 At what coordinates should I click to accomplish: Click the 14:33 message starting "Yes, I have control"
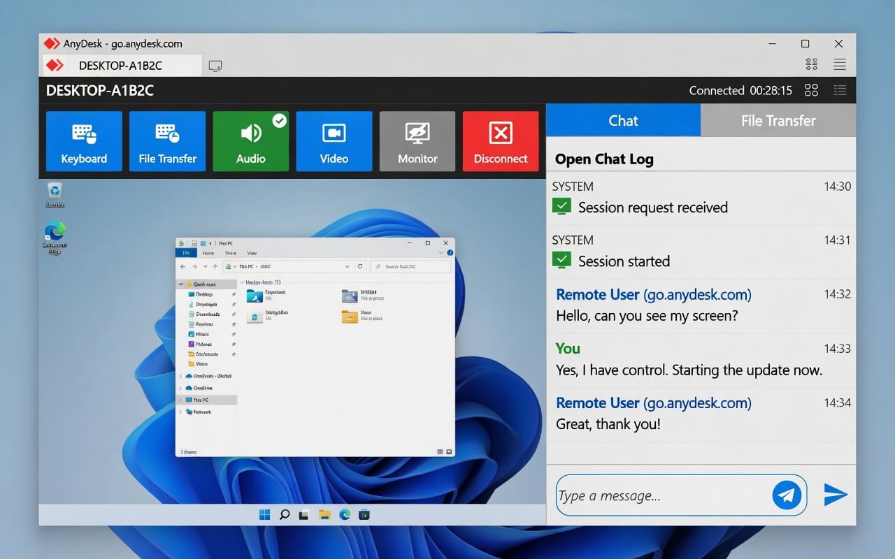(689, 370)
